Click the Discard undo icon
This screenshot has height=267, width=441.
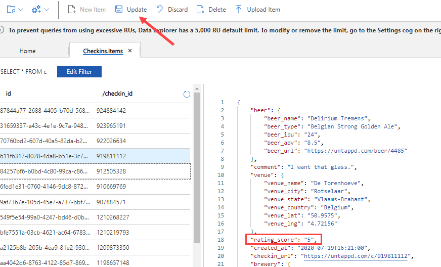coord(160,10)
